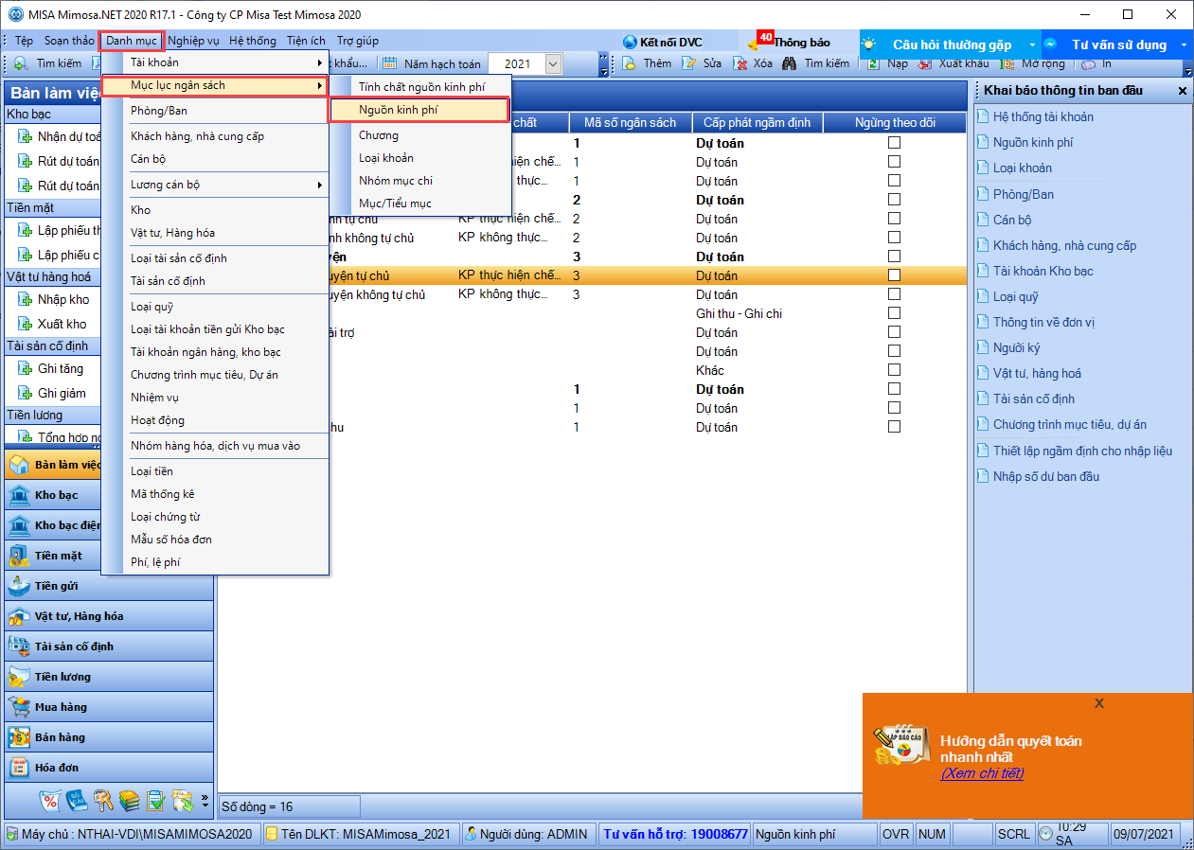This screenshot has width=1194, height=850.
Task: Open the Tài sản cố định module
Action: (x=109, y=646)
